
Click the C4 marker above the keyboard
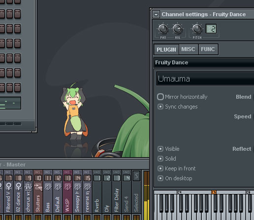[179, 192]
